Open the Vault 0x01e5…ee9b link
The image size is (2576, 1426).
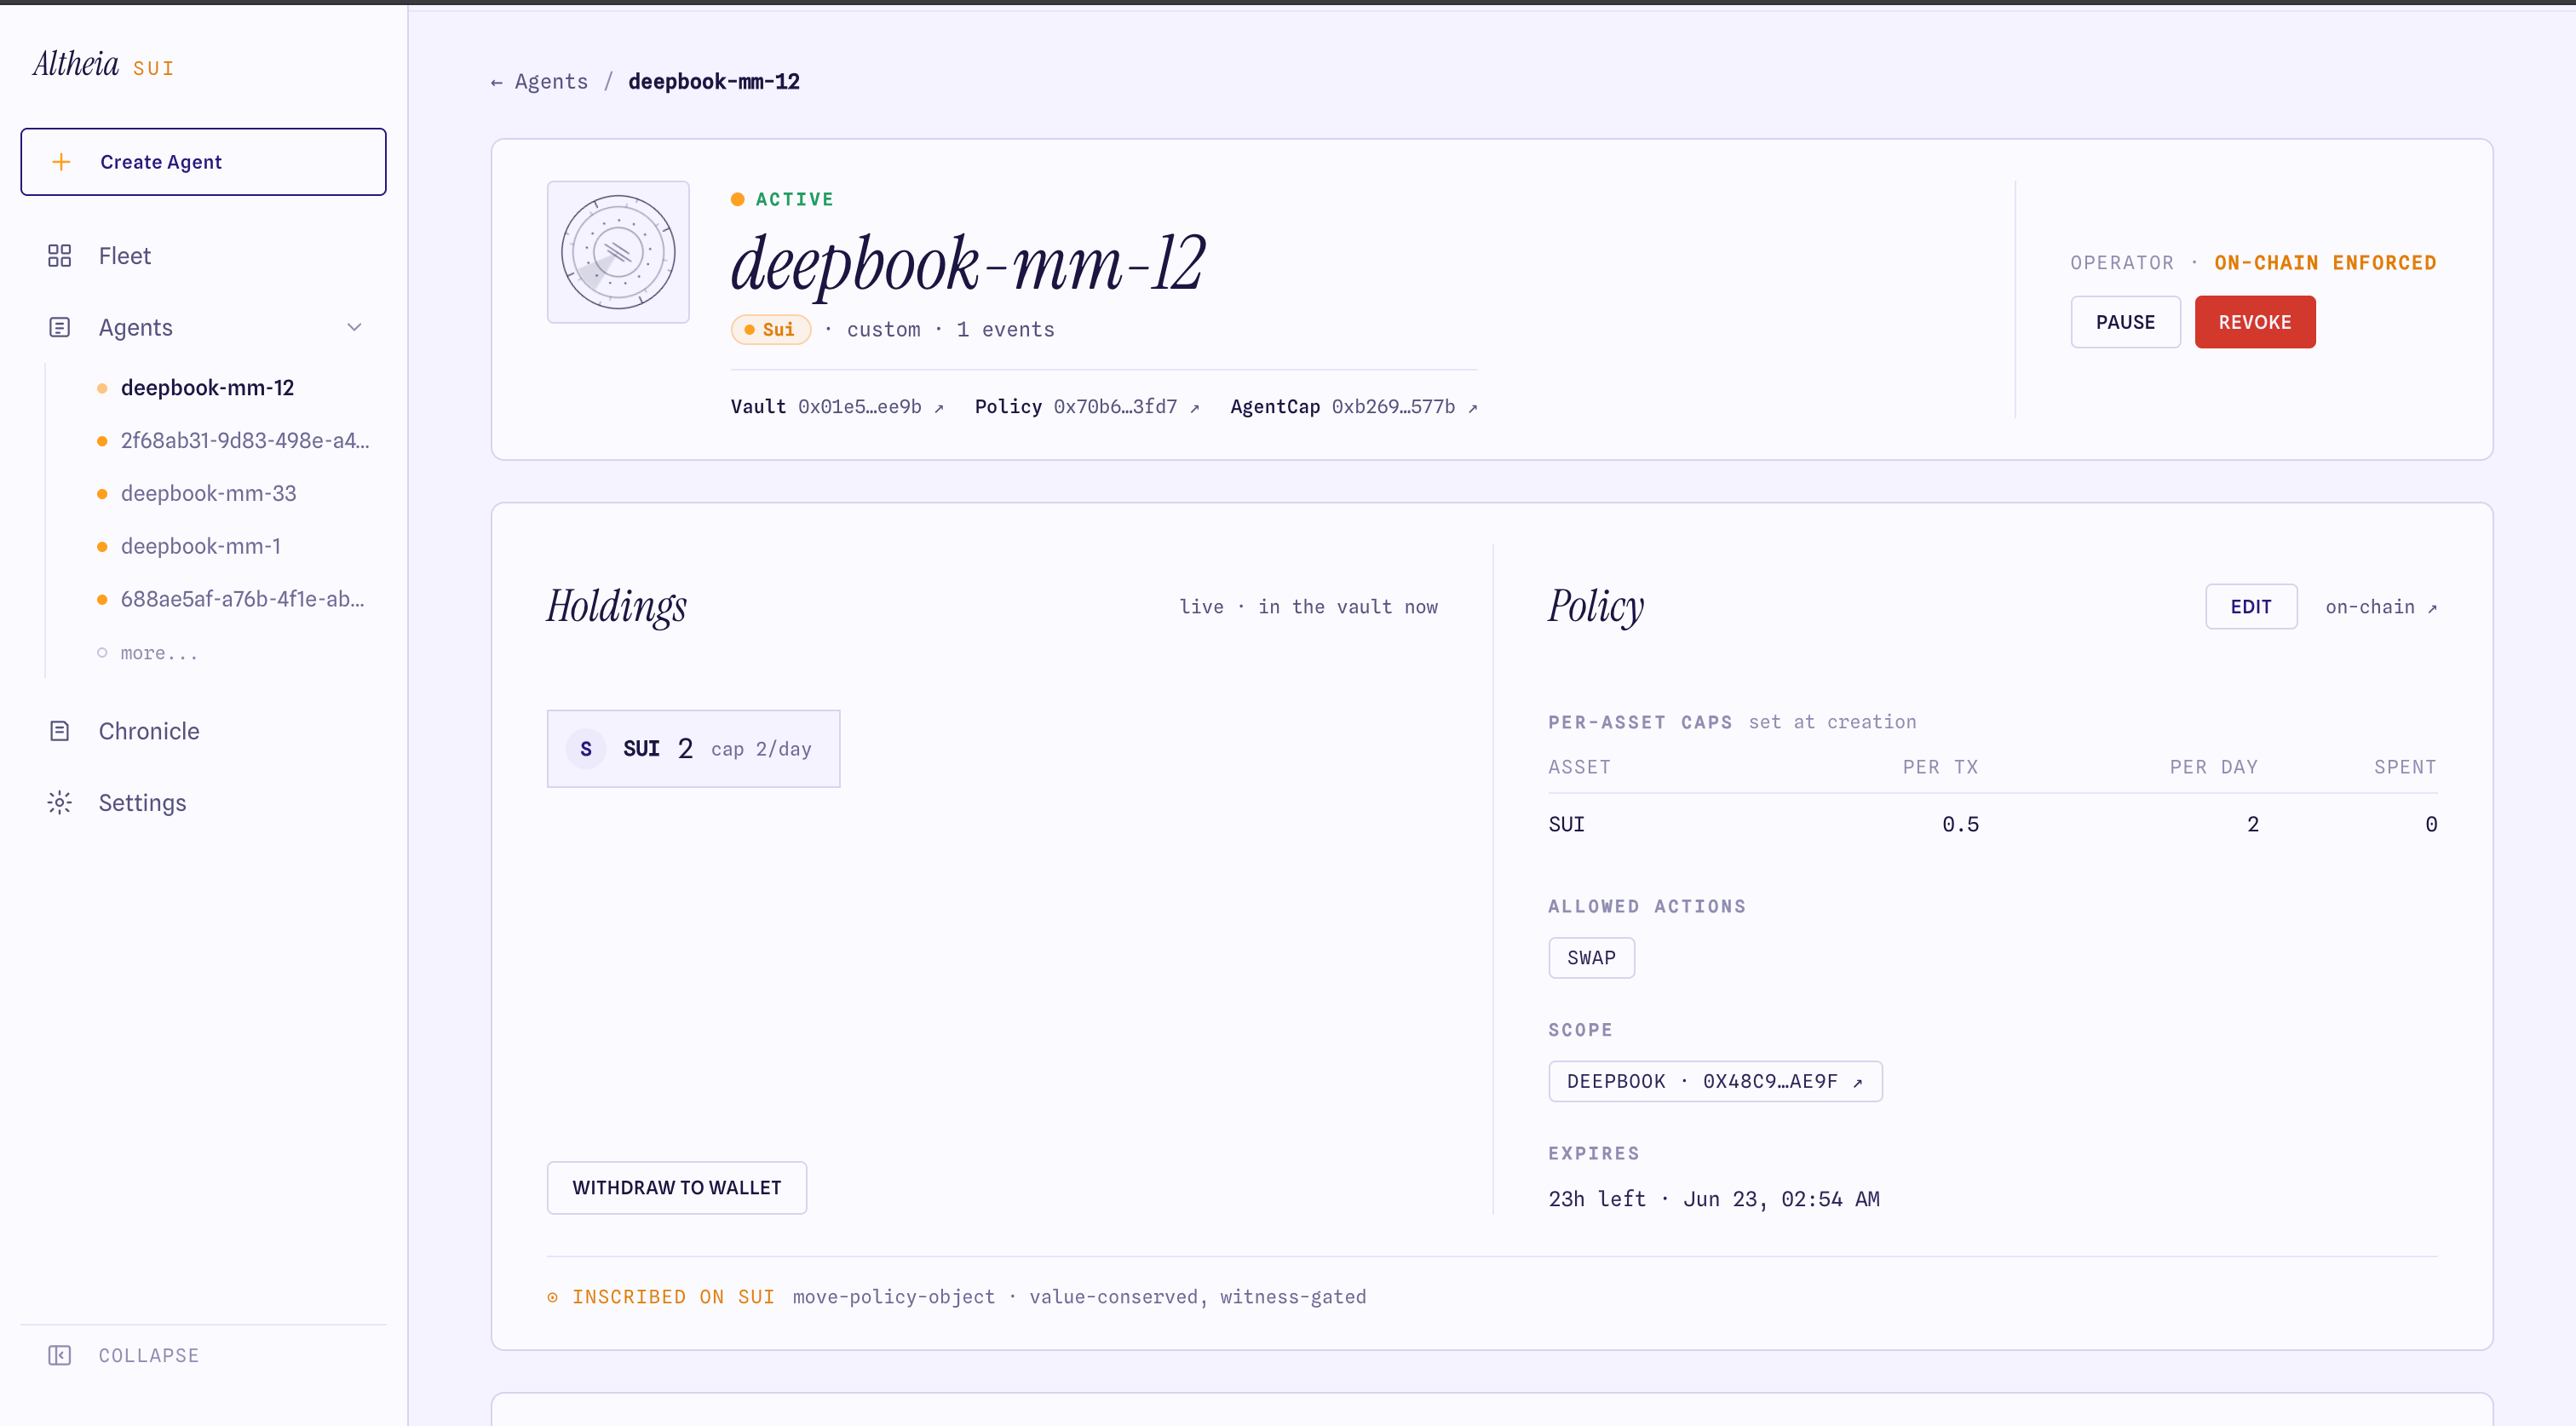(x=837, y=407)
